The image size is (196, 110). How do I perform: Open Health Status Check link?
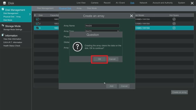point(12,46)
